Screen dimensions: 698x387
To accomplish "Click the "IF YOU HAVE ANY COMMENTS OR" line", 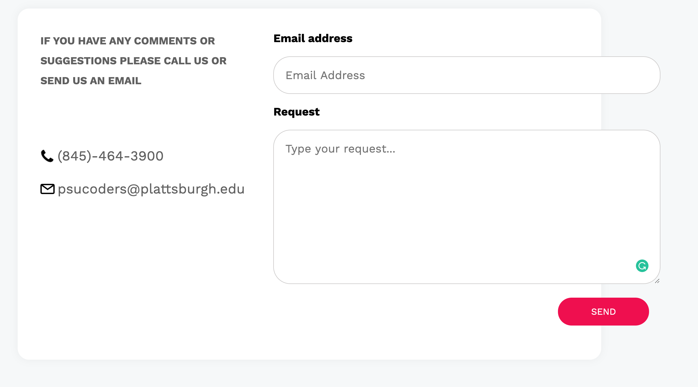I will pos(128,41).
